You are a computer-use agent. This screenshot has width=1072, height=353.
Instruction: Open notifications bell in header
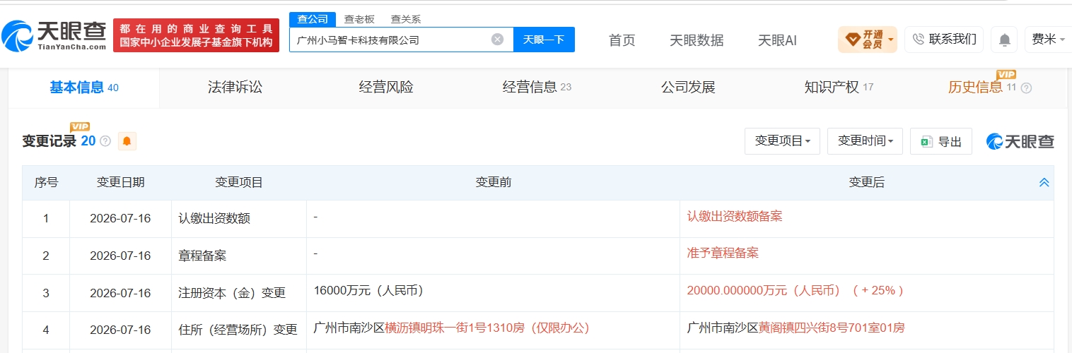point(1004,40)
